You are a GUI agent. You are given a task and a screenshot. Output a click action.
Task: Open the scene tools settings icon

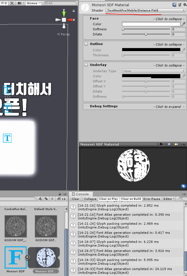click(x=12, y=3)
